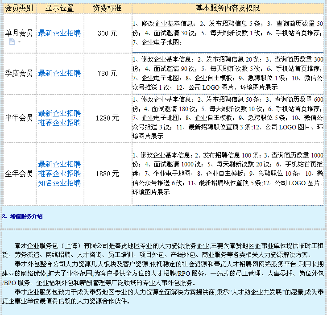This screenshot has width=327, height=315.
Task: Click the 半年会员 service description with 发布招聘信息 50 条
Action: tap(228, 118)
